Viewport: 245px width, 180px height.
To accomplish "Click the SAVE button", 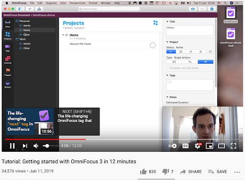I will click(x=217, y=172).
